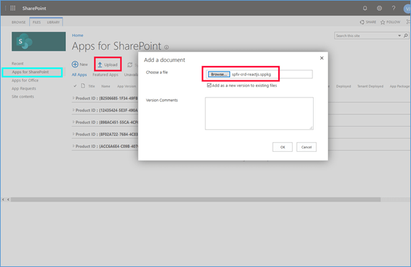Select the Featured Apps view
Viewport: 411px width, 267px height.
(105, 75)
